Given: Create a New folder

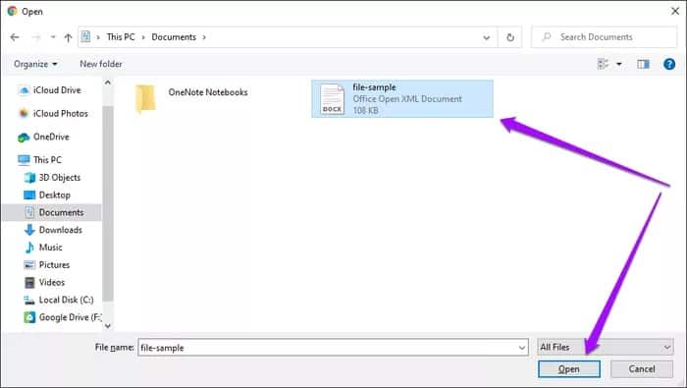Looking at the screenshot, I should pos(101,64).
